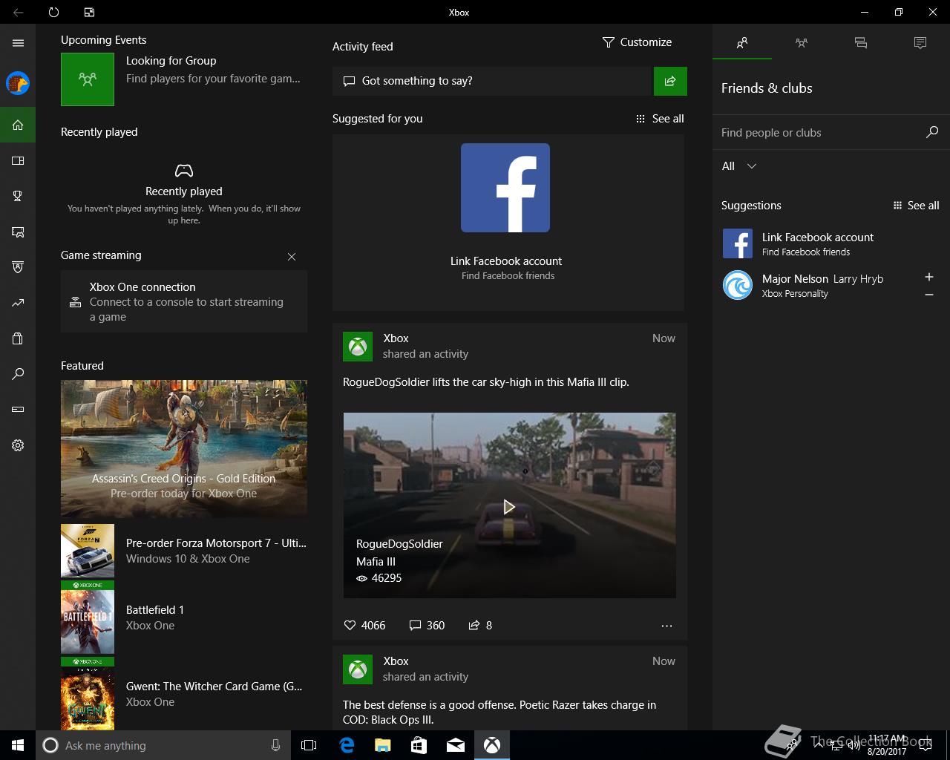This screenshot has width=950, height=760.
Task: Click Xbox One connection card
Action: 184,301
